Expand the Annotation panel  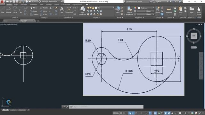point(68,18)
